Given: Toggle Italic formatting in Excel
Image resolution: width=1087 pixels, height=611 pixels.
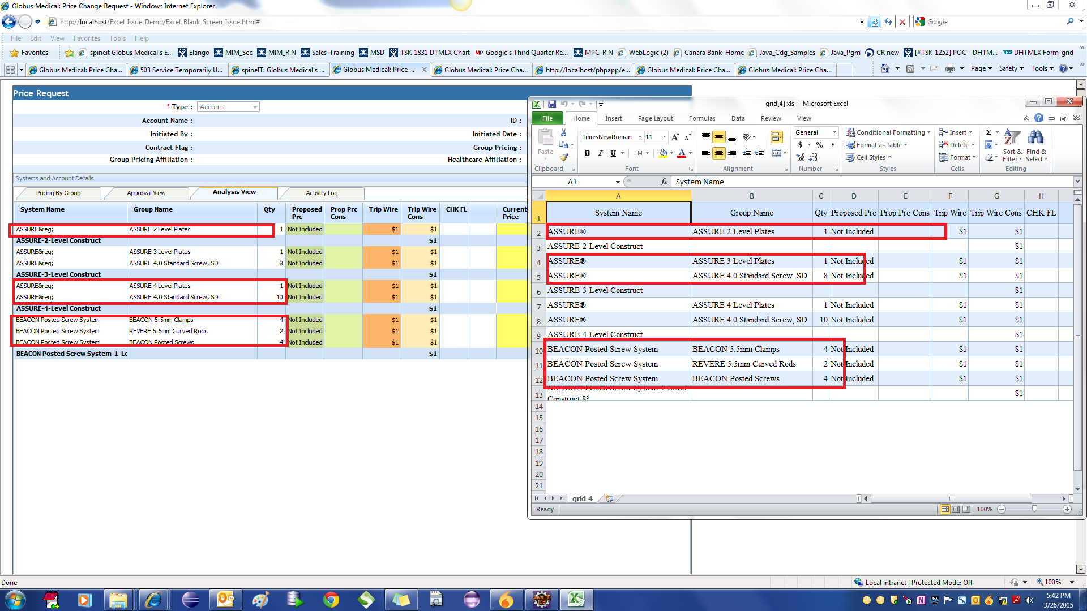Looking at the screenshot, I should tap(600, 153).
